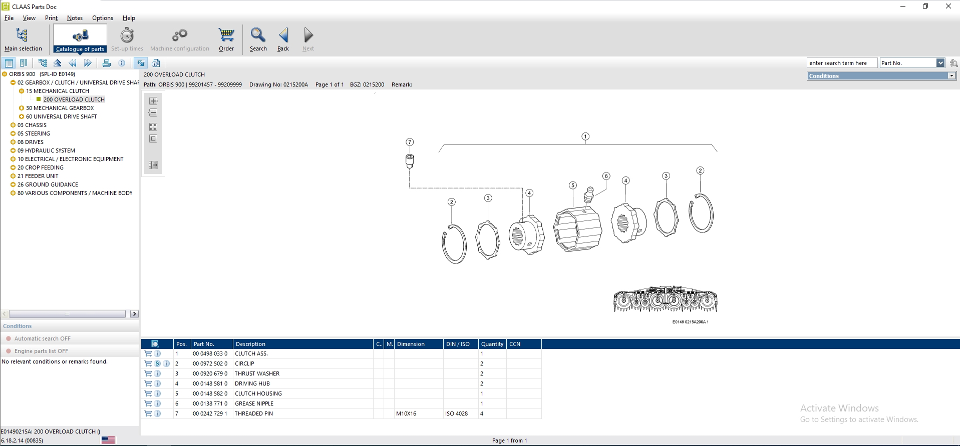Toggle the picture link arrows icon

tap(141, 63)
